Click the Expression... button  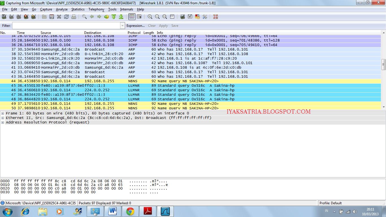point(136,26)
